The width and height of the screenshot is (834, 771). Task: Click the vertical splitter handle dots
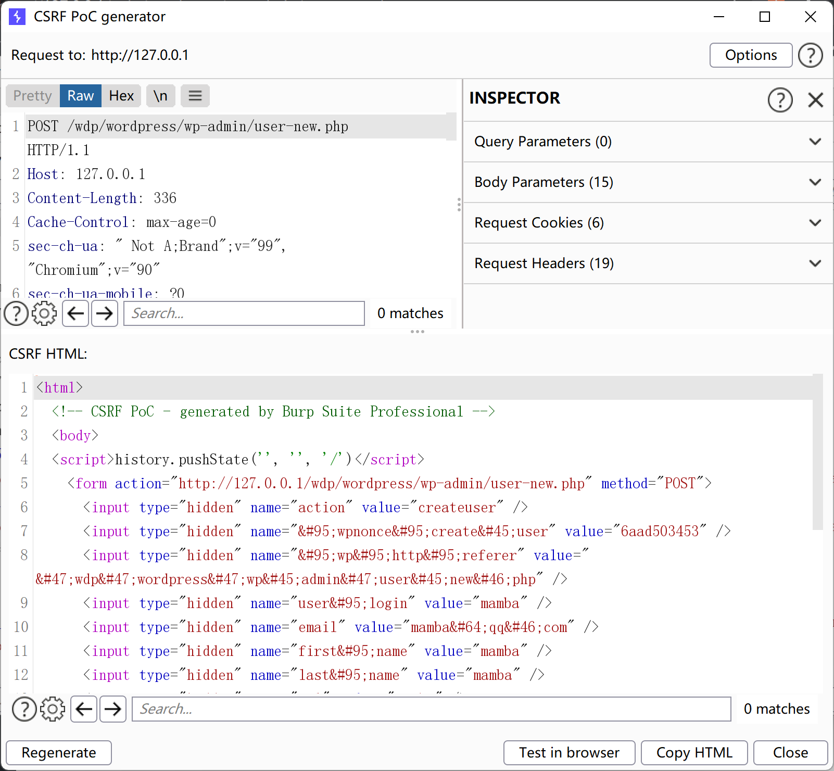[x=459, y=205]
